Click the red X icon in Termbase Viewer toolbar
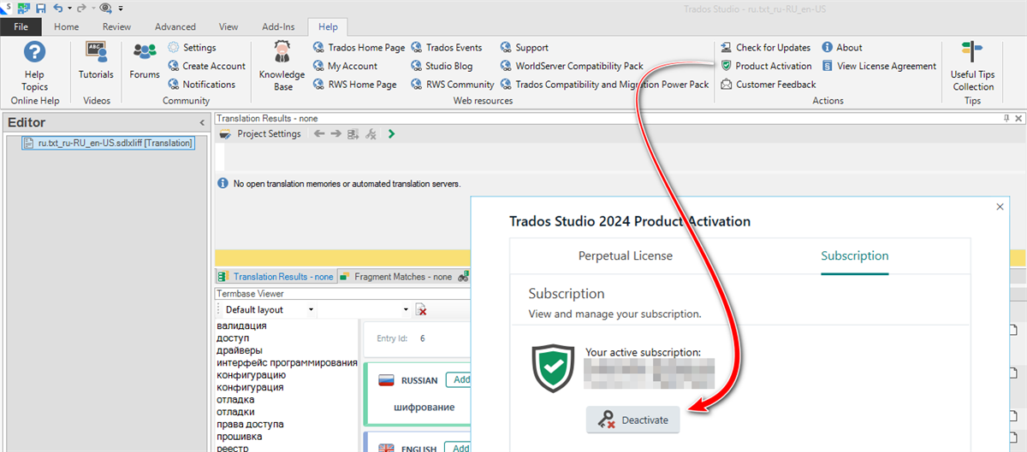This screenshot has height=452, width=1027. (x=421, y=309)
